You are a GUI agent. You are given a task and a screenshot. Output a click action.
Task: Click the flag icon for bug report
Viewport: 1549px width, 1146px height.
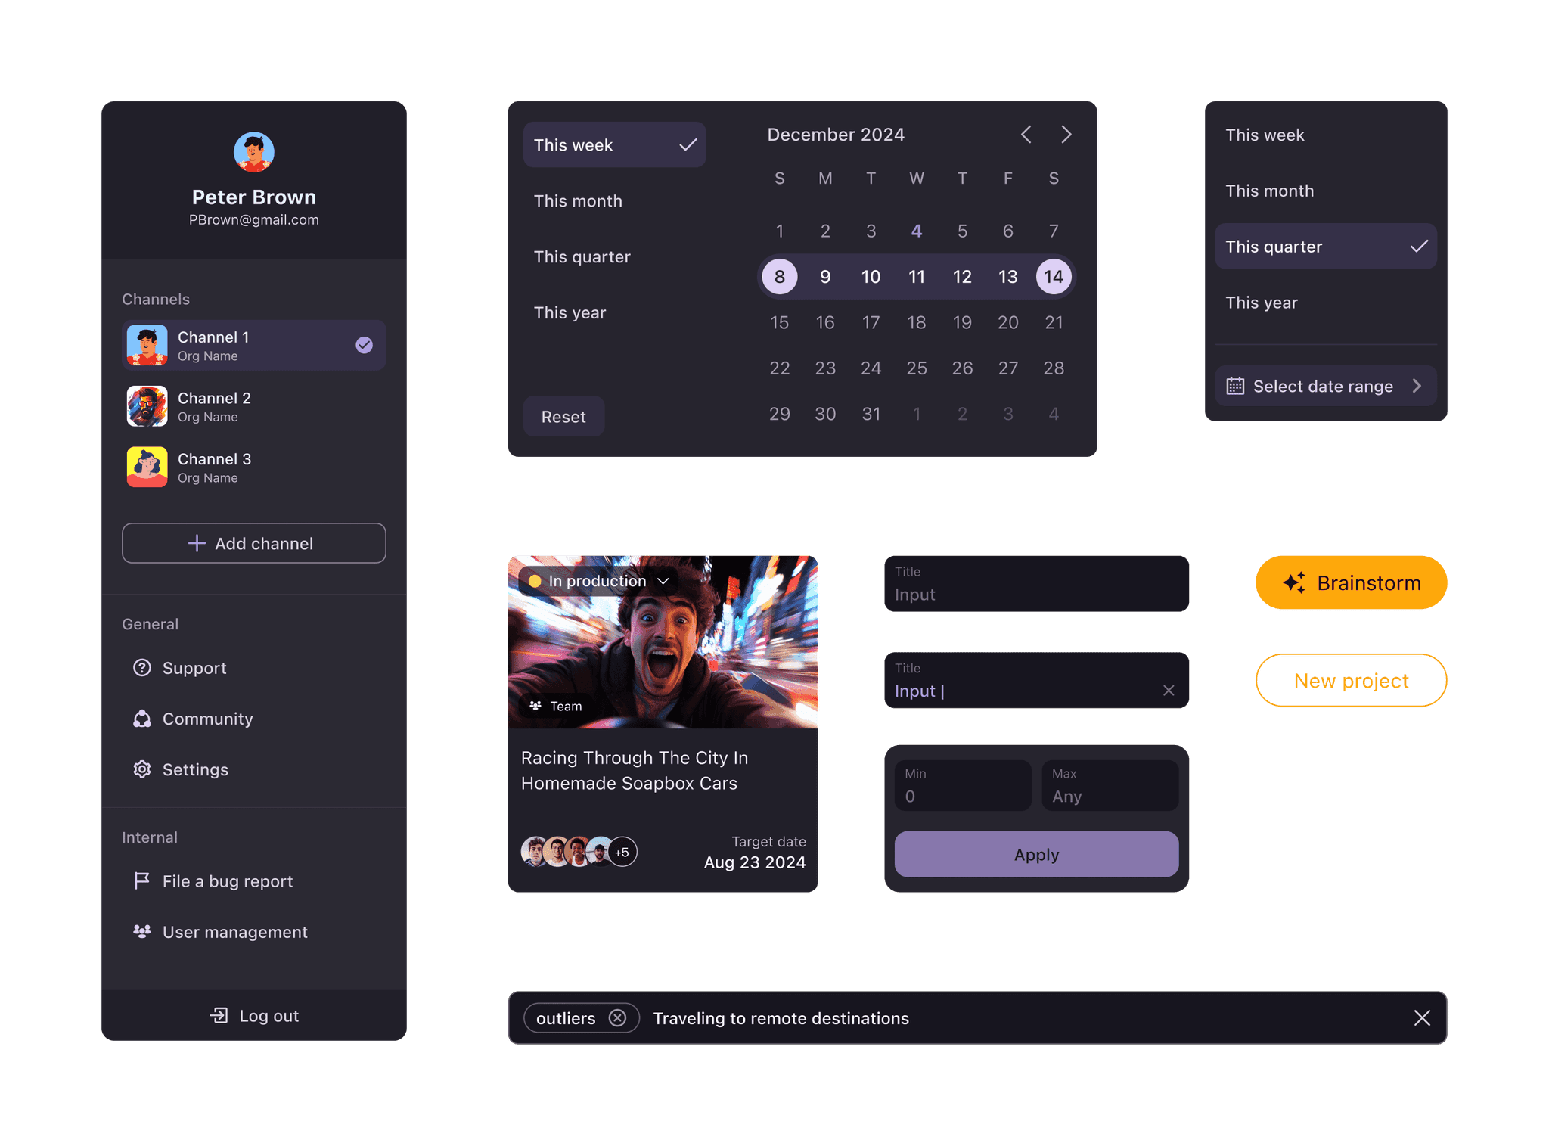click(x=141, y=880)
